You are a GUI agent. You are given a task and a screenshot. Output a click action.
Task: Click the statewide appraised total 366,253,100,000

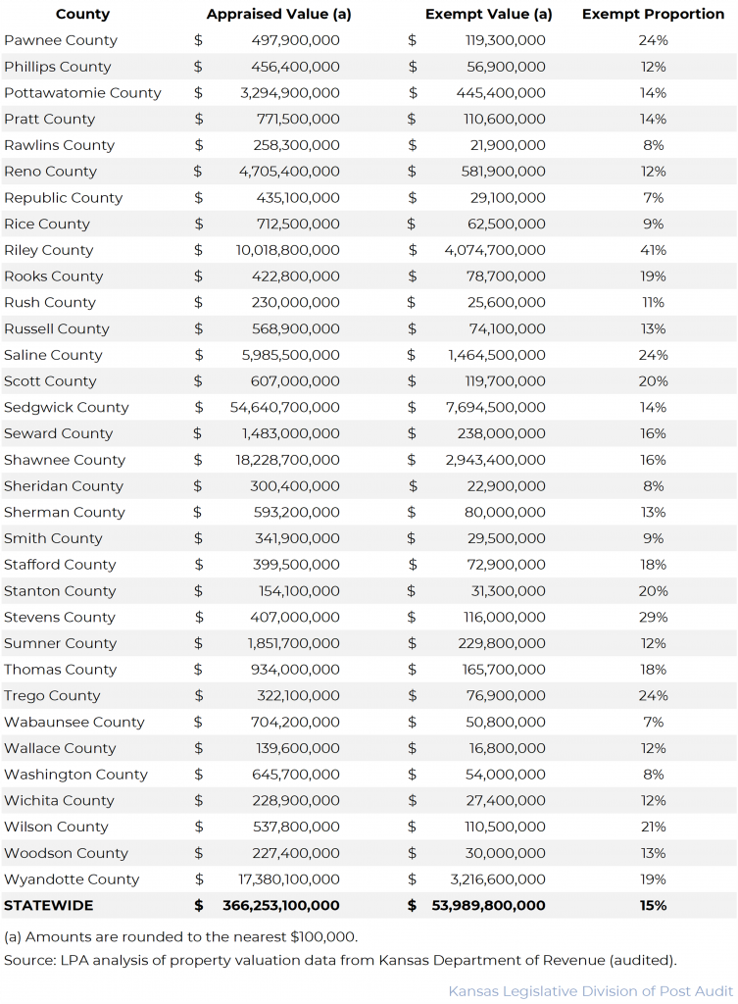(x=280, y=906)
